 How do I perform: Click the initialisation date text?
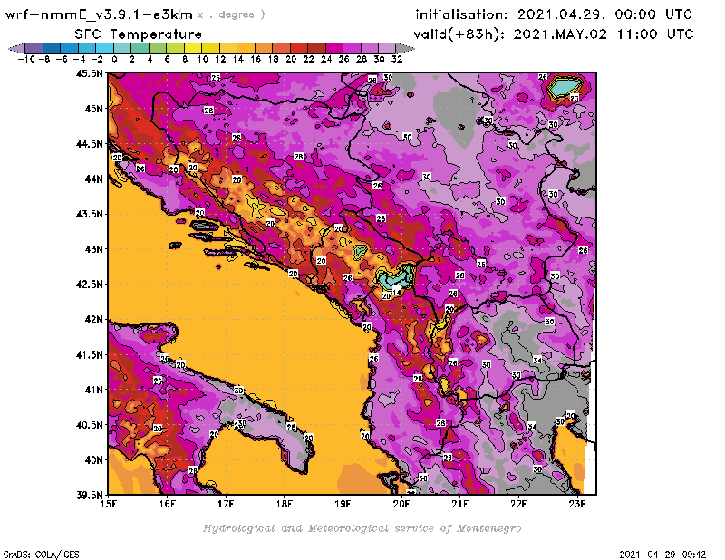pos(553,14)
